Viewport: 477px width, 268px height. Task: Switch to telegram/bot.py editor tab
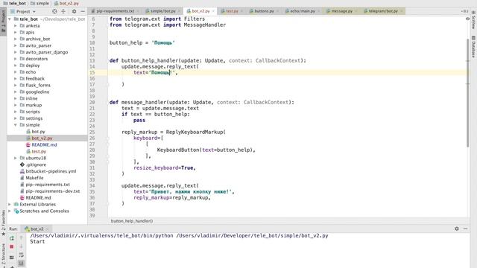382,11
